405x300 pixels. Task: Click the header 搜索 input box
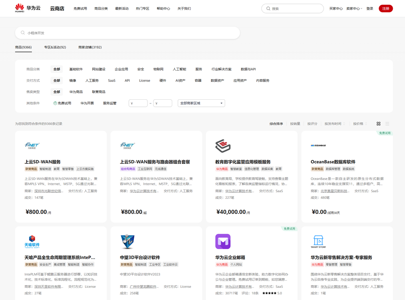click(x=293, y=8)
